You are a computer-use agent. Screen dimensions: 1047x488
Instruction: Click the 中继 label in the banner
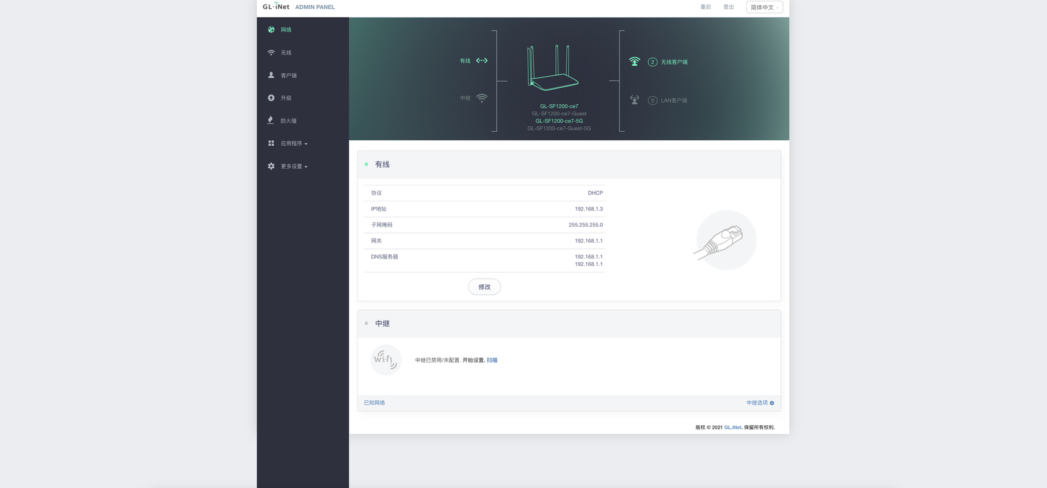pyautogui.click(x=465, y=98)
